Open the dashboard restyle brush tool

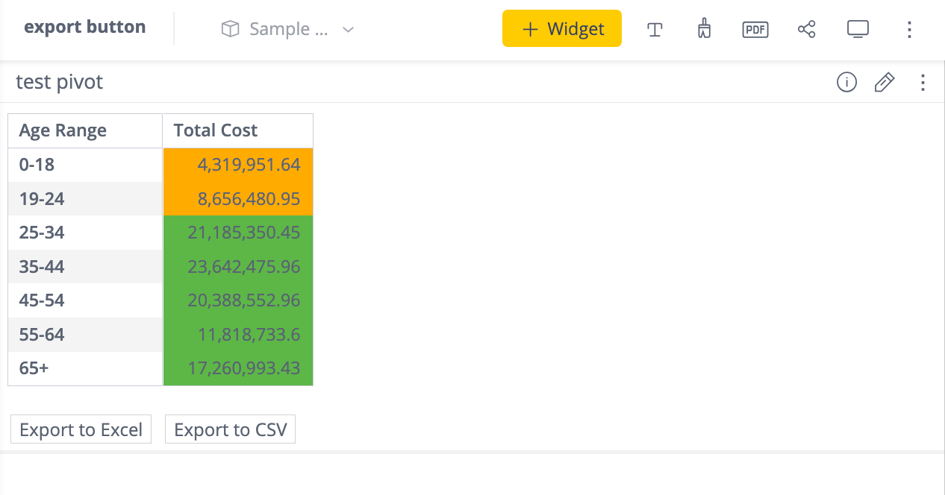703,29
